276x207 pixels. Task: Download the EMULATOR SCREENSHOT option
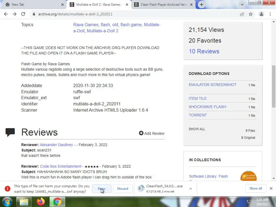(x=213, y=85)
